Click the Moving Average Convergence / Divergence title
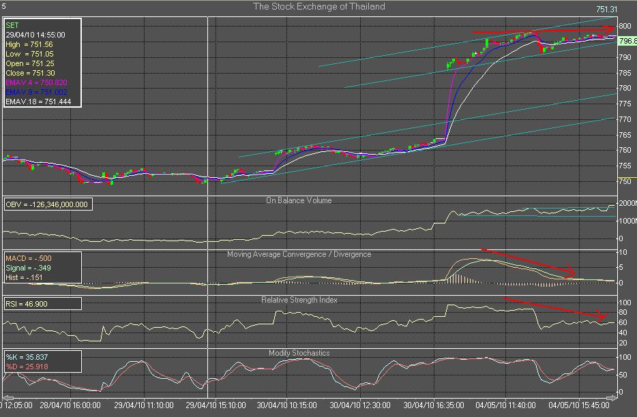Viewport: 637px width, 417px height. point(299,254)
